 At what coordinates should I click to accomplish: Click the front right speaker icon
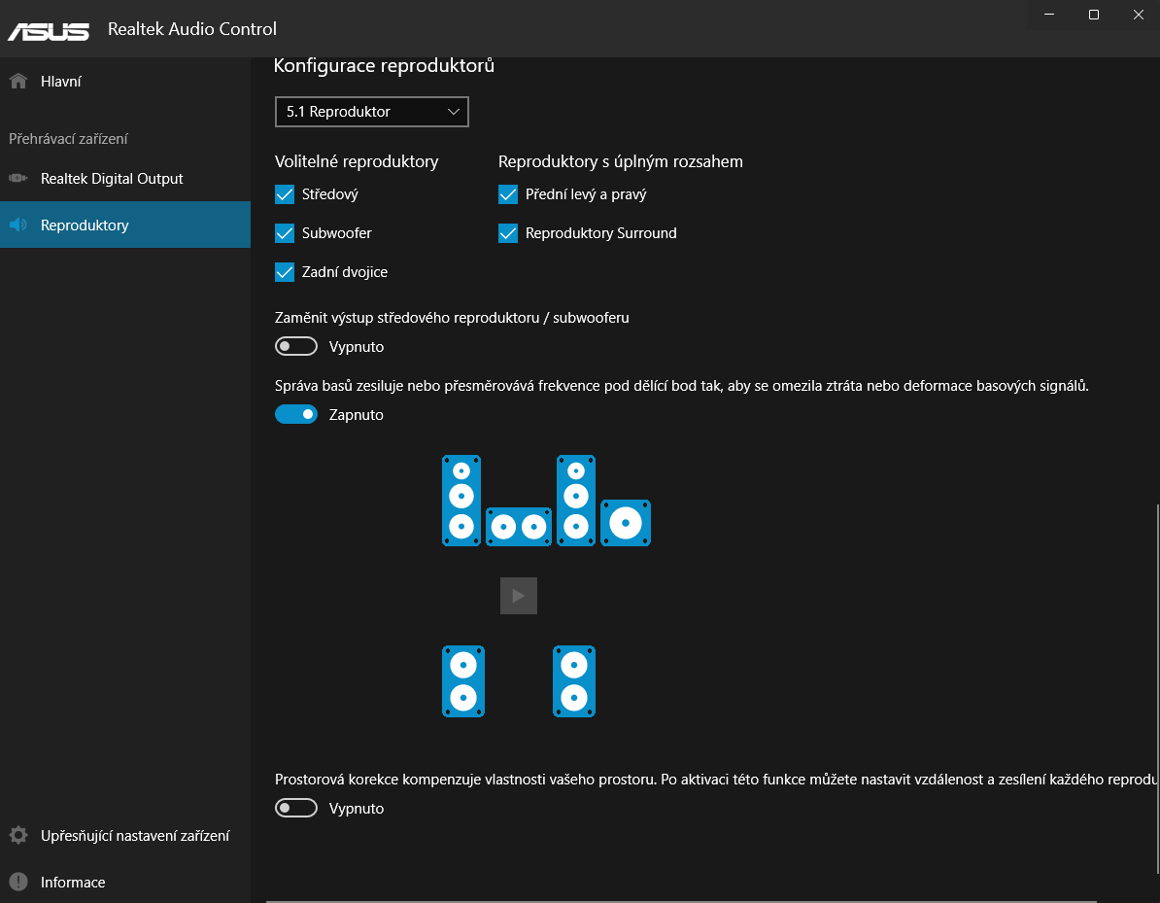coord(576,501)
